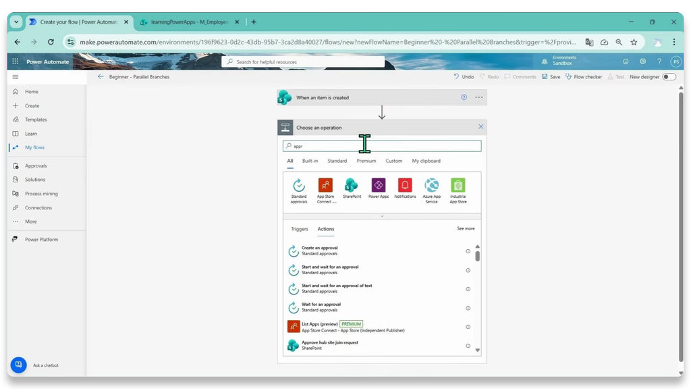Open the Ask a chatbot button

(18, 365)
